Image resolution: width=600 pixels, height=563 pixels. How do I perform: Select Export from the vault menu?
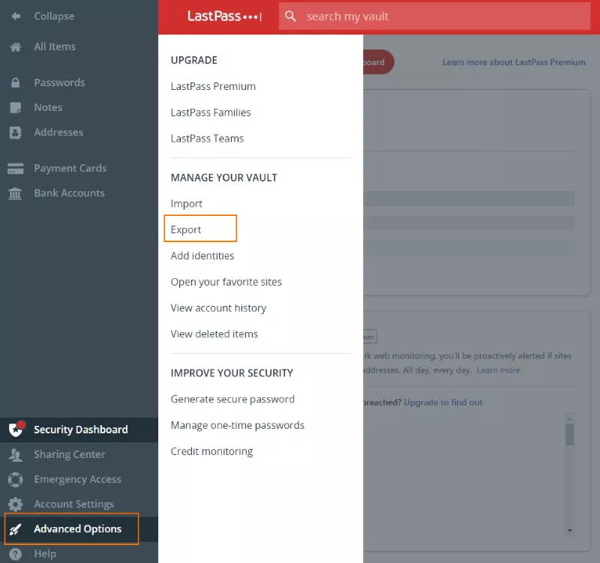(187, 229)
